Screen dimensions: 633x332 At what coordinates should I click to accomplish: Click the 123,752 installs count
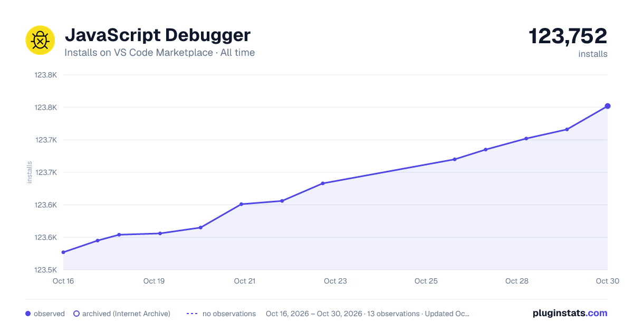click(x=568, y=36)
